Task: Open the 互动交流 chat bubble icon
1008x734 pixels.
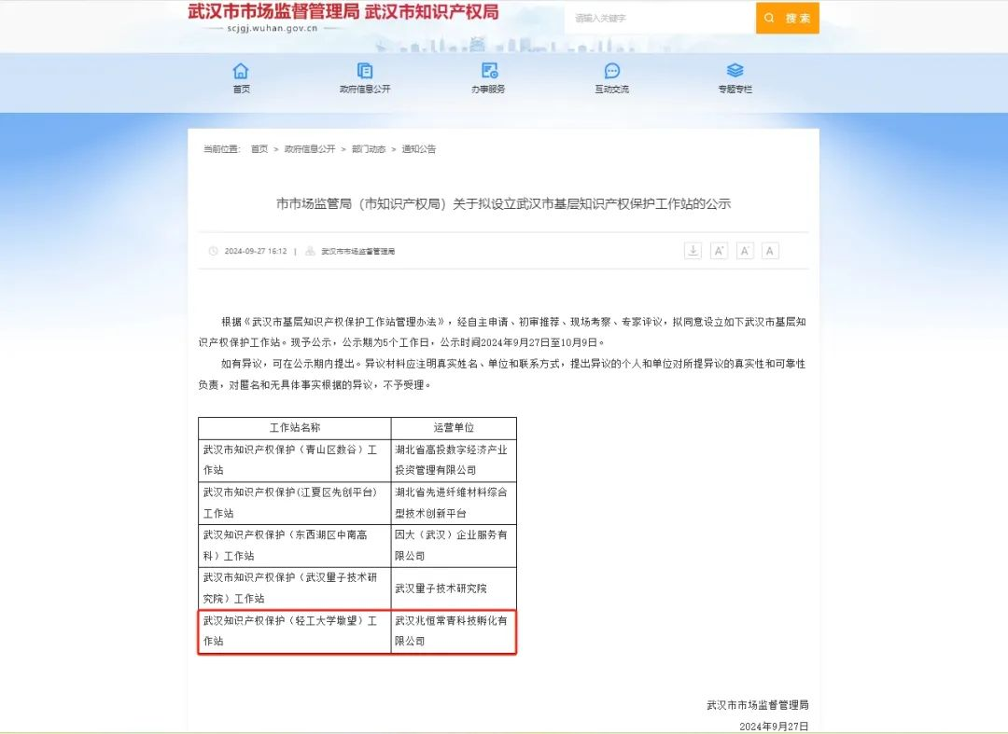Action: pyautogui.click(x=612, y=71)
